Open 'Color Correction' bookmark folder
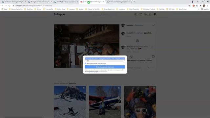The width and height of the screenshot is (210, 118). tap(133, 9)
